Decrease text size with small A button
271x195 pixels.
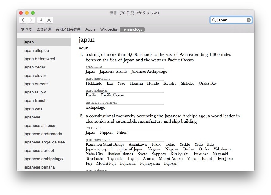(41, 20)
